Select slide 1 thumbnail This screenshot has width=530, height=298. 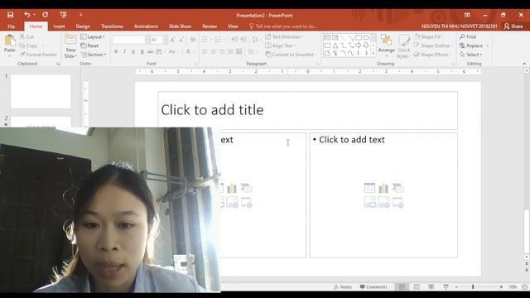[41, 92]
